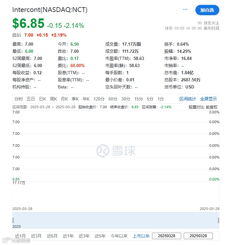Click the 换手 0.64% value
230x245 pixels.
click(183, 44)
